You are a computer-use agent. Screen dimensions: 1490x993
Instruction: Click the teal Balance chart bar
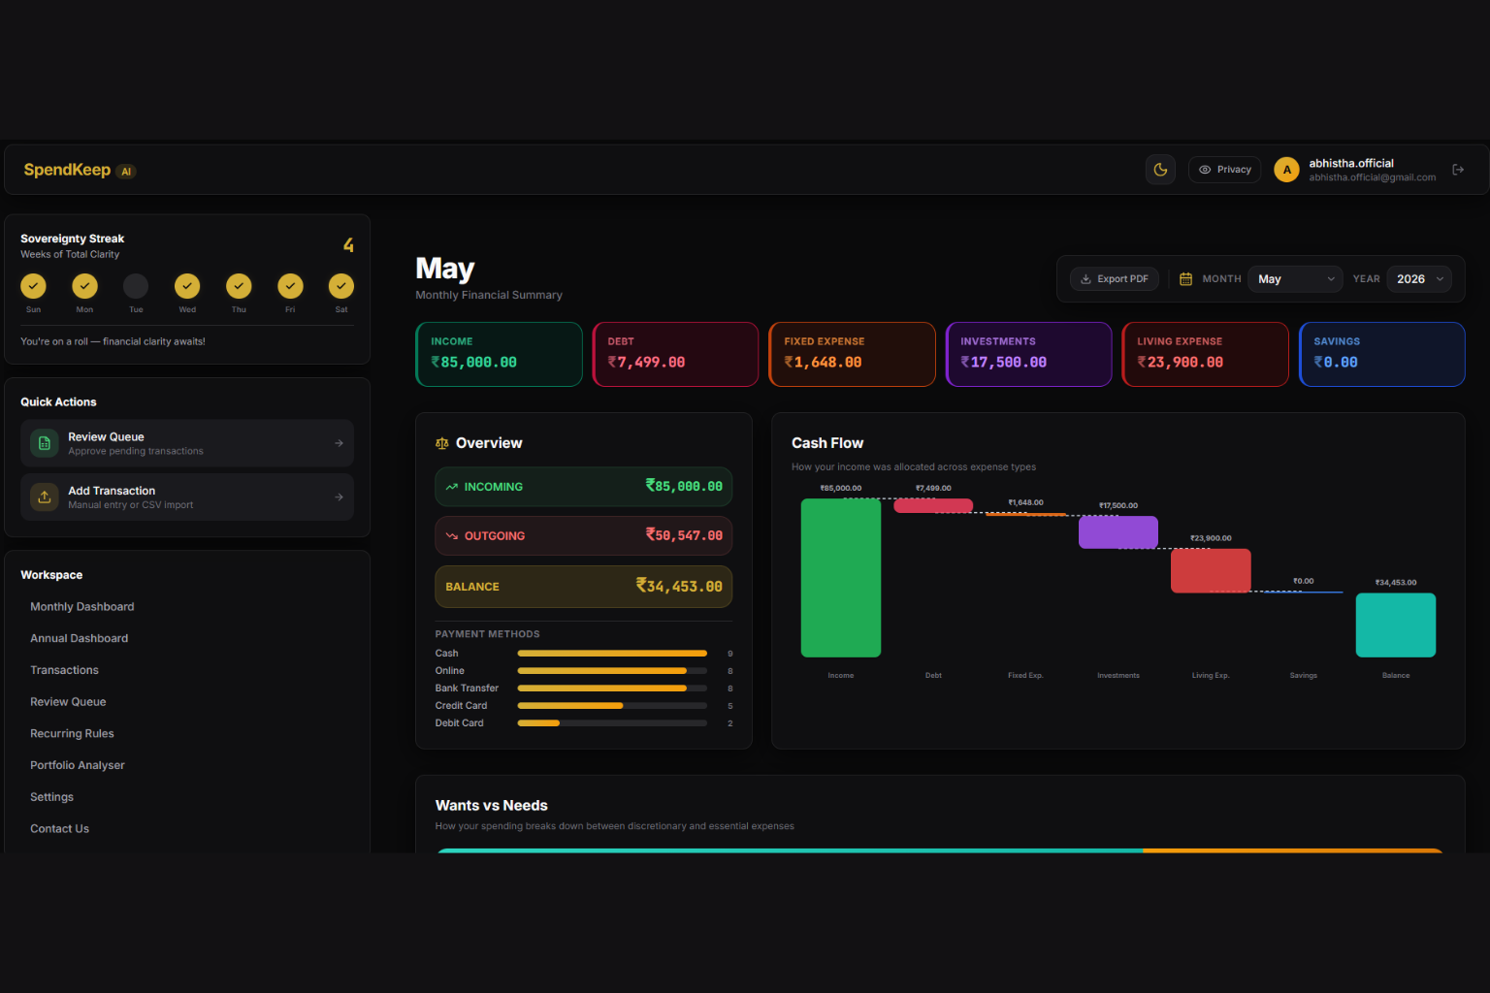tap(1396, 625)
